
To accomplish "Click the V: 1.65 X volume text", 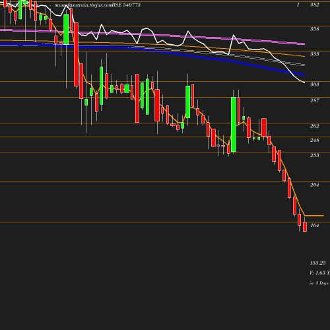I will click(x=320, y=273).
